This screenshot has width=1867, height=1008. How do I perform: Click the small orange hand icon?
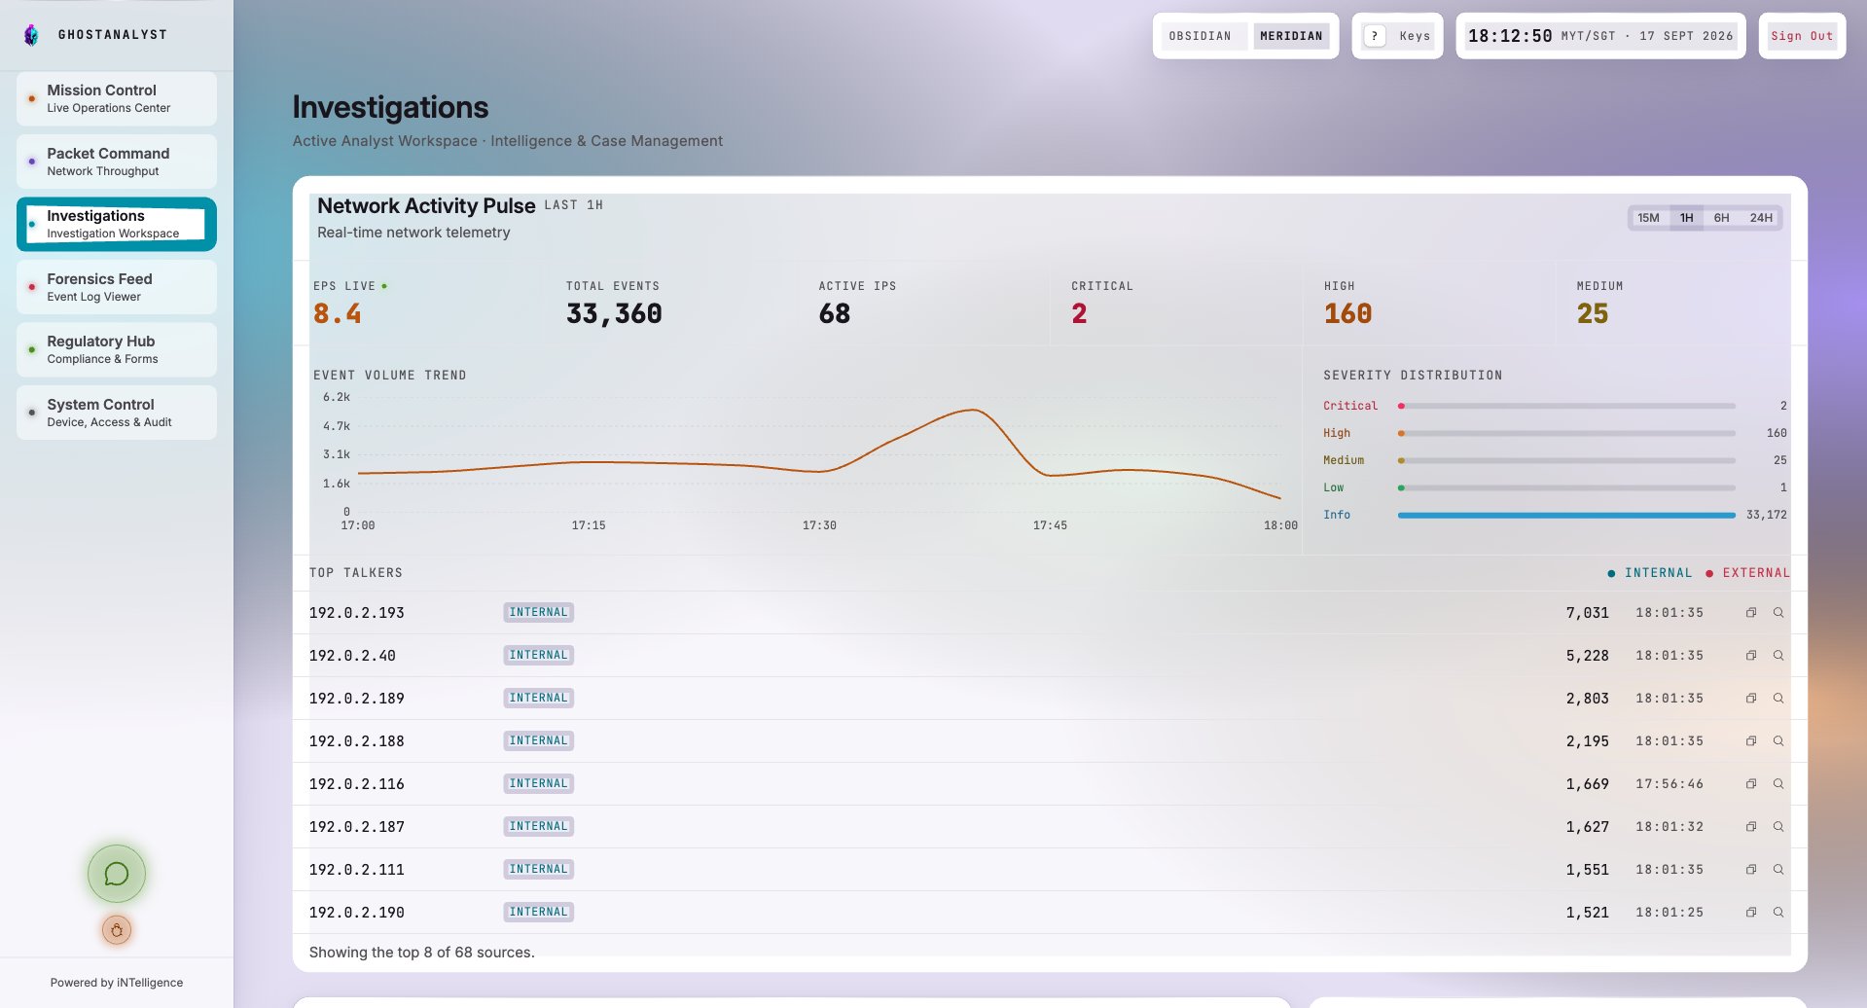[117, 930]
